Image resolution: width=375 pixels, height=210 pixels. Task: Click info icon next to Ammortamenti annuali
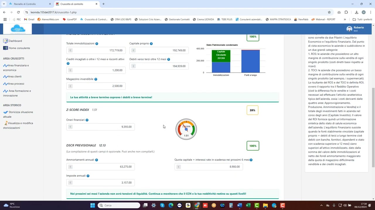[96, 160]
